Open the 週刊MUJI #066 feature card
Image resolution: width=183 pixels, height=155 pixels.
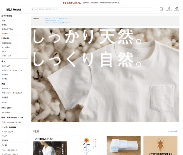point(50,146)
